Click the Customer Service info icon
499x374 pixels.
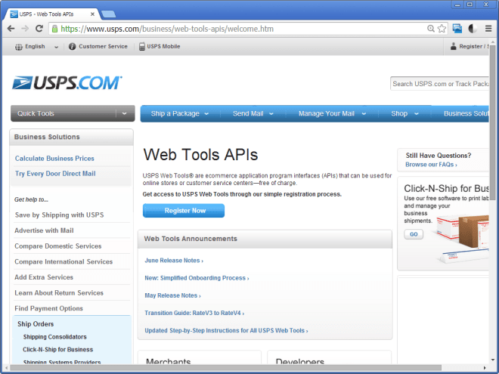tap(73, 47)
